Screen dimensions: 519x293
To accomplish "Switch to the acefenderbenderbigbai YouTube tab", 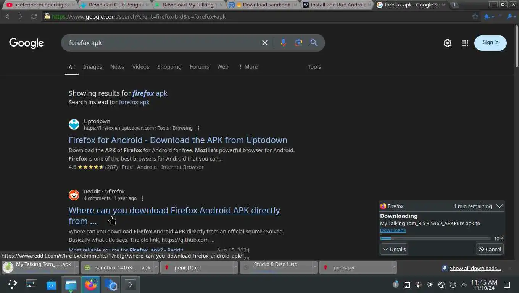I will [40, 5].
